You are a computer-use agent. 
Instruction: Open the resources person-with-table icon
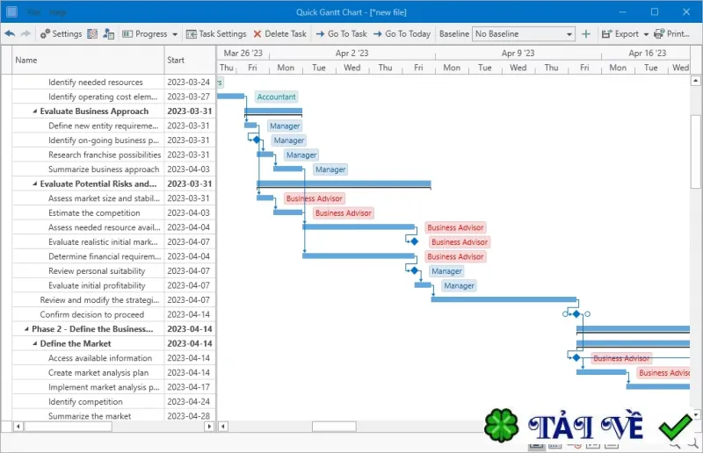pos(108,33)
